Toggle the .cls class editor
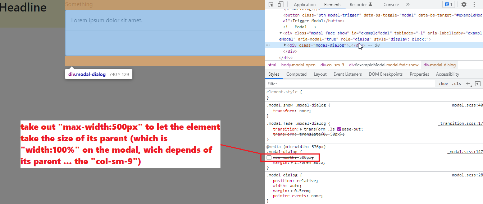 coord(457,84)
